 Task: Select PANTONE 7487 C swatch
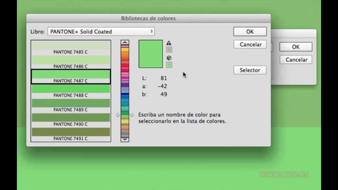(x=71, y=77)
